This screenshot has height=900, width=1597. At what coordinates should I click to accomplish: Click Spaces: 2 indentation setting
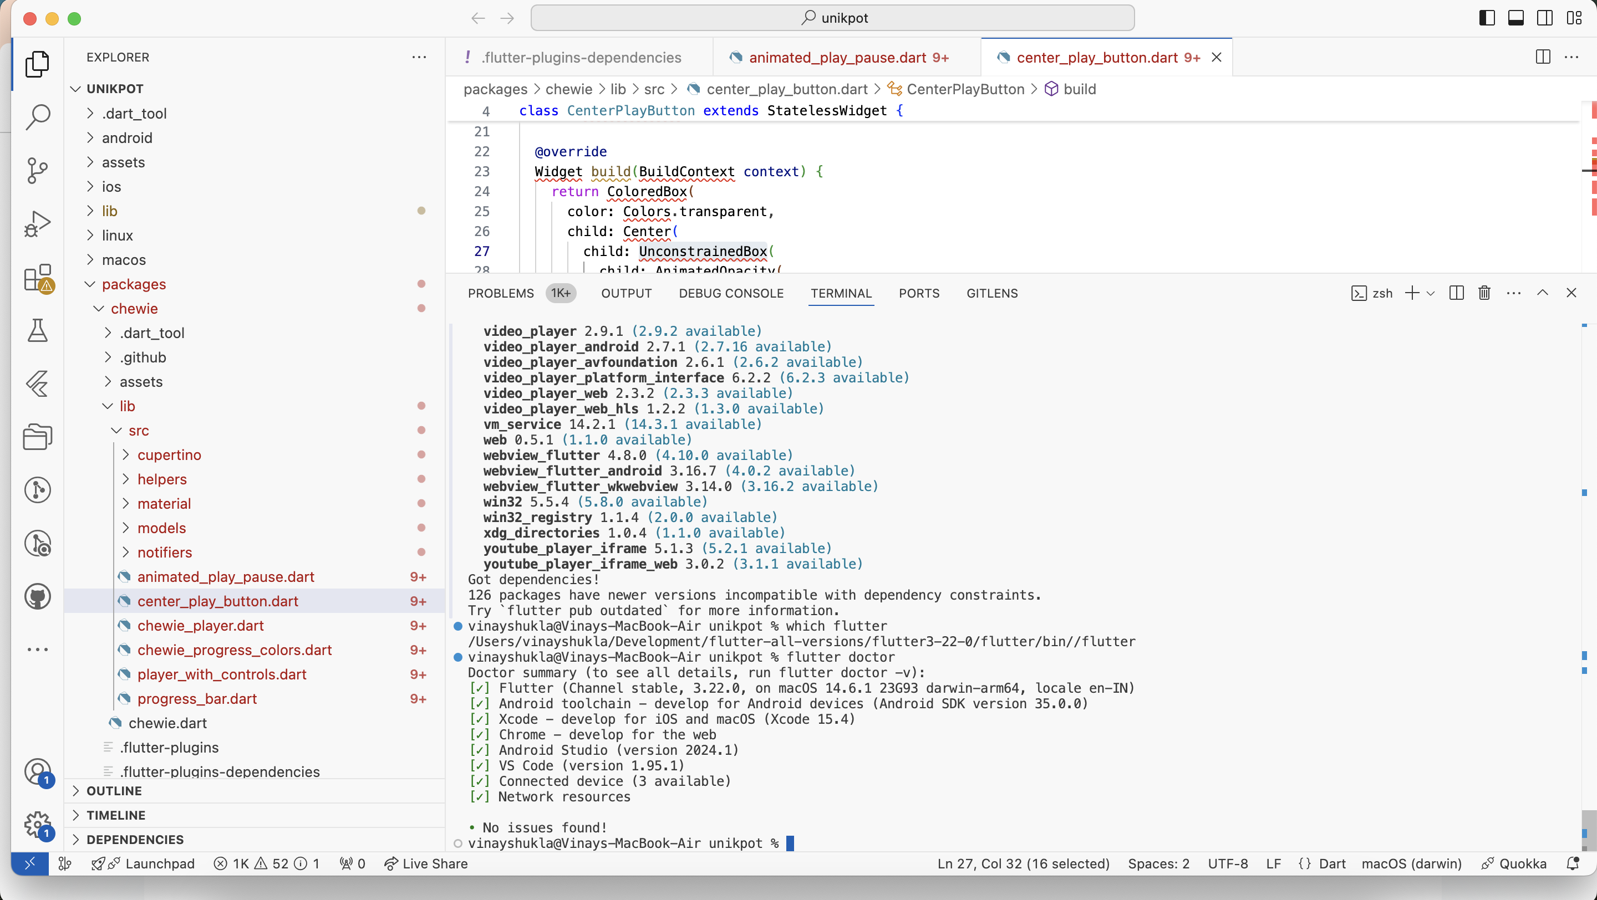[1158, 863]
